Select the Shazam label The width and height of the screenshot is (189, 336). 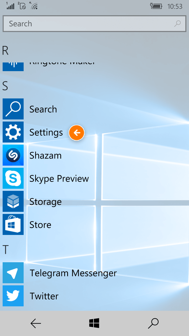tap(45, 155)
